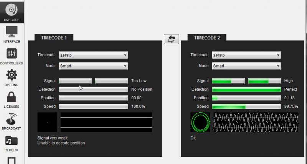Click Timecode 1 Detection bar
307x164 pixels.
click(93, 89)
